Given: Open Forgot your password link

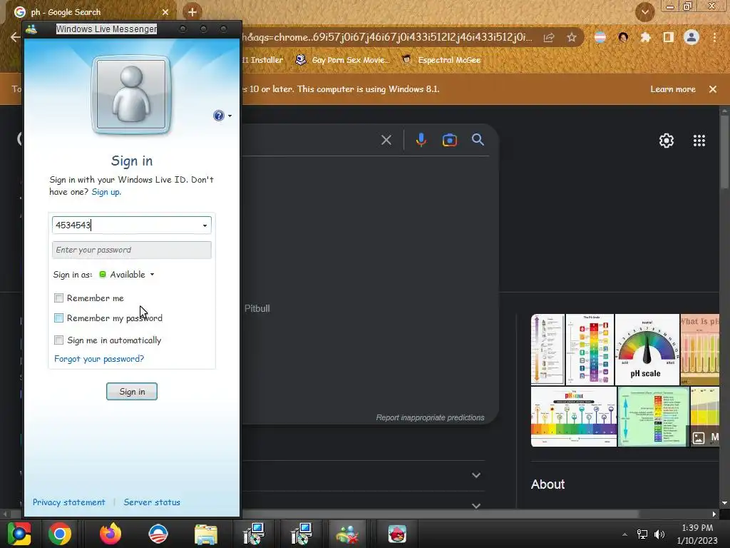Looking at the screenshot, I should click(99, 359).
